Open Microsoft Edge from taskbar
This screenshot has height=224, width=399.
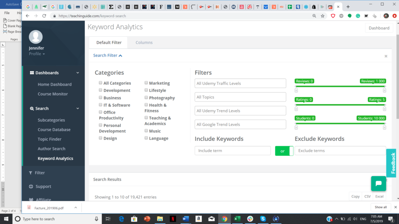[122, 219]
